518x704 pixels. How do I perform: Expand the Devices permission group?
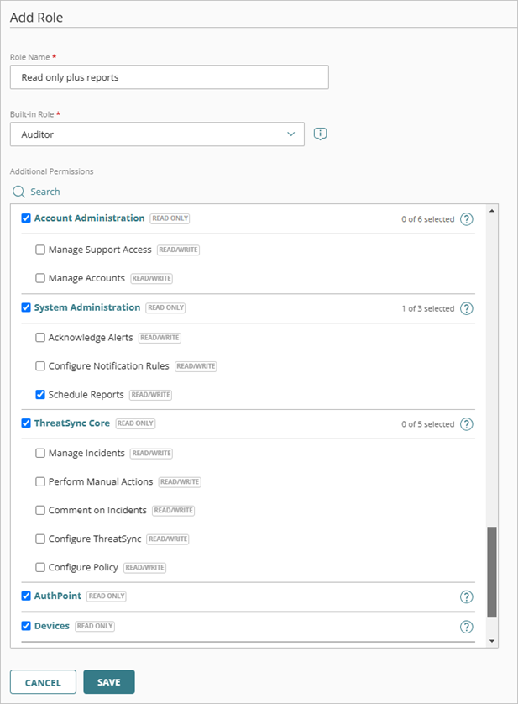pos(52,626)
